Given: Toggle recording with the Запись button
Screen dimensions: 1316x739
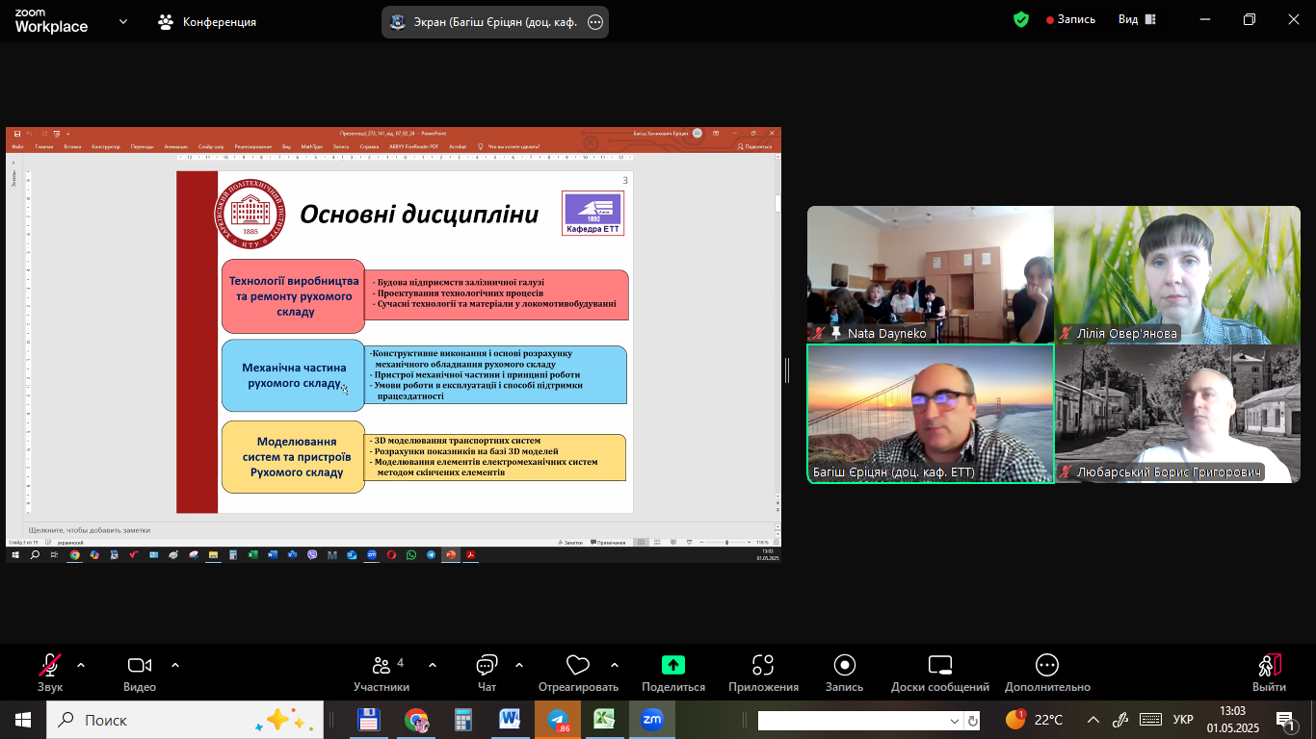Looking at the screenshot, I should [x=844, y=666].
